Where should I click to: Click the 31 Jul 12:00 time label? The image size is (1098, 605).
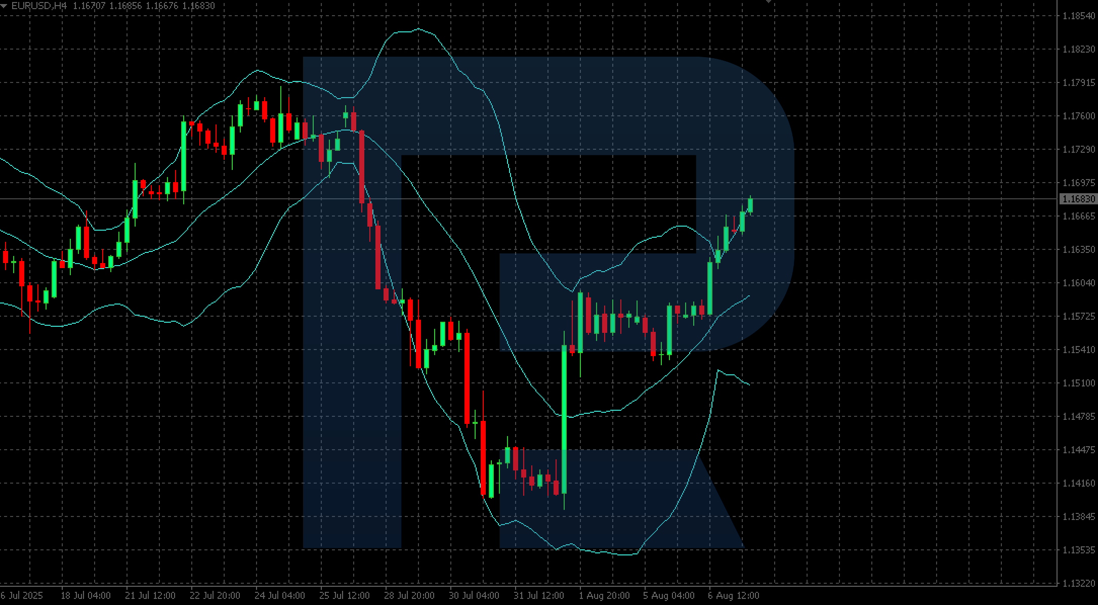click(x=538, y=595)
